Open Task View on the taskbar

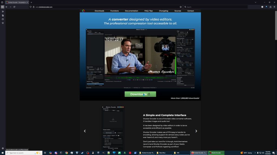click(x=45, y=153)
